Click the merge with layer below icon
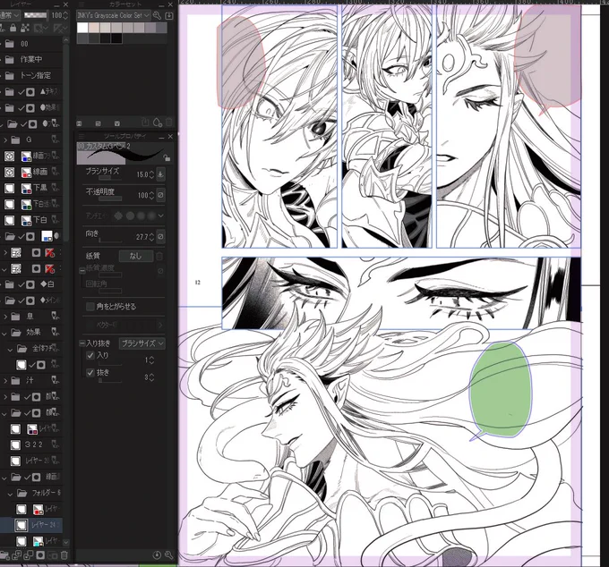This screenshot has width=609, height=567. click(x=29, y=555)
